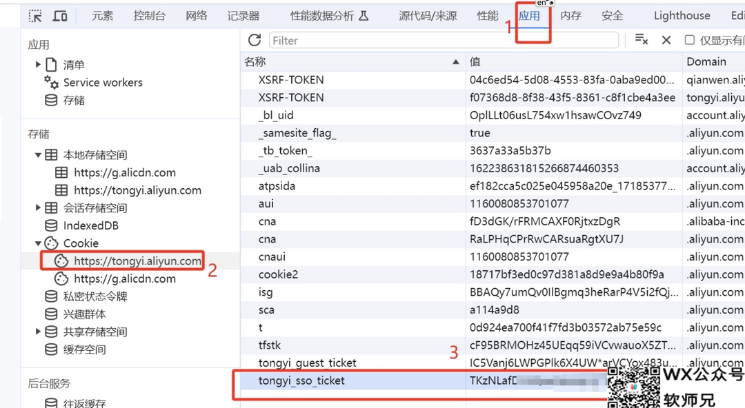Select the cnaui cookie row
The width and height of the screenshot is (745, 408).
493,257
